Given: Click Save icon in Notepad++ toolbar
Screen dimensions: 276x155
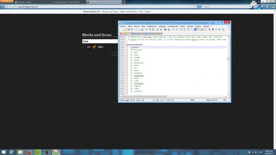Looking at the screenshot, I should tap(129, 30).
